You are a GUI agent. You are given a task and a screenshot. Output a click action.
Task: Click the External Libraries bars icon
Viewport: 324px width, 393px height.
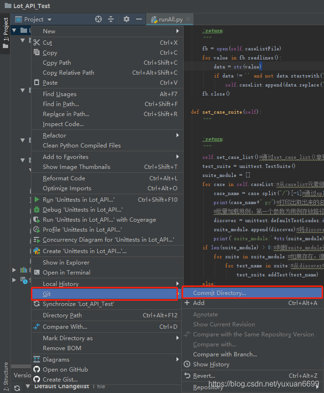click(24, 270)
